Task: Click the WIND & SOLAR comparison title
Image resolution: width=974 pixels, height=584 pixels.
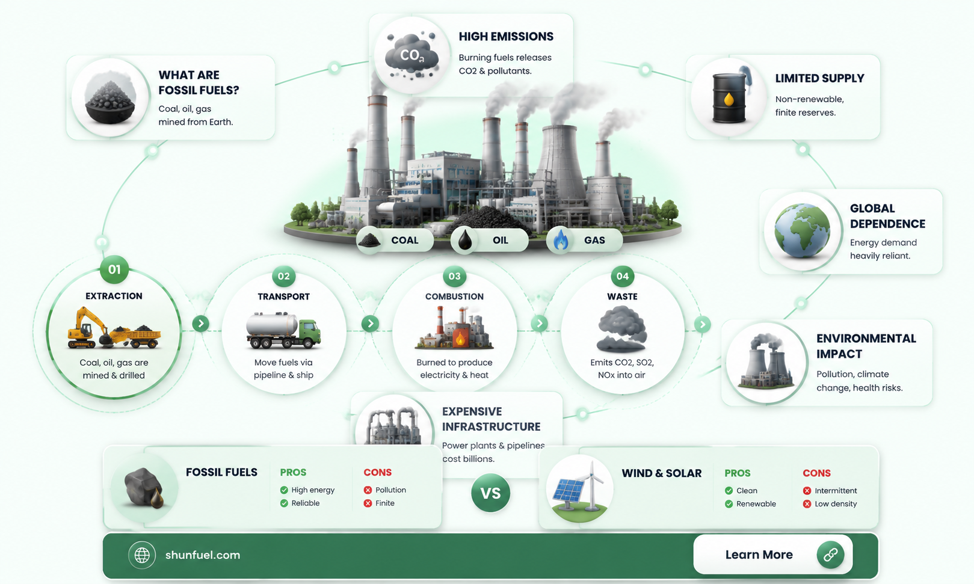Action: tap(661, 473)
